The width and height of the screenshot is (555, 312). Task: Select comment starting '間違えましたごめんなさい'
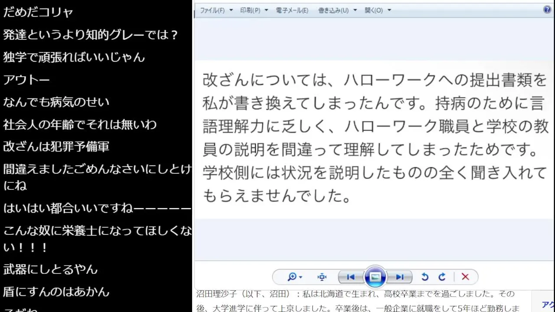coord(97,177)
